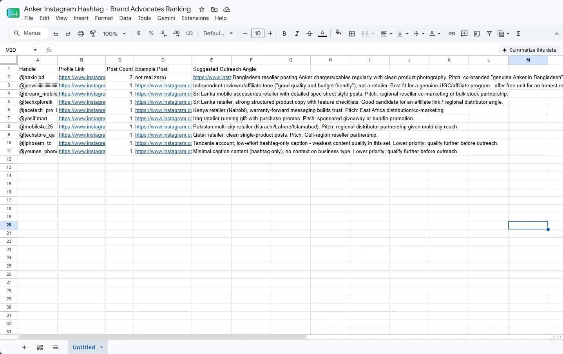Open the text color picker
The height and width of the screenshot is (354, 563).
coord(322,34)
